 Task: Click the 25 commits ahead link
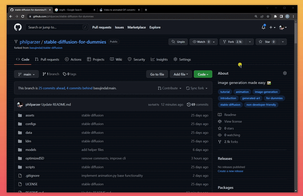52,88
